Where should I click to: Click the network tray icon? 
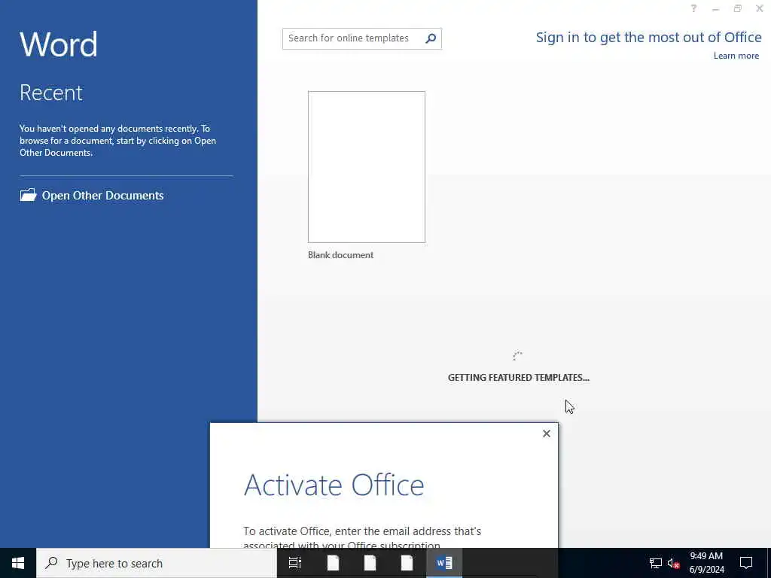tap(656, 563)
